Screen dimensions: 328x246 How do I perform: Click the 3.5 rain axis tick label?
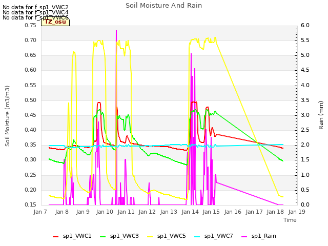(305, 100)
